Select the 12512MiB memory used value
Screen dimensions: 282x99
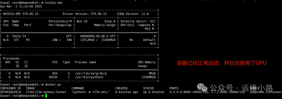tap(87, 40)
